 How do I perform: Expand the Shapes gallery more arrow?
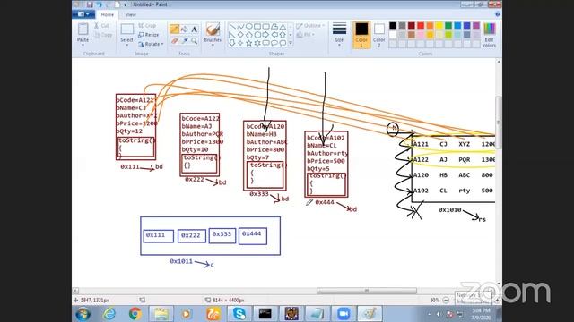(x=291, y=43)
